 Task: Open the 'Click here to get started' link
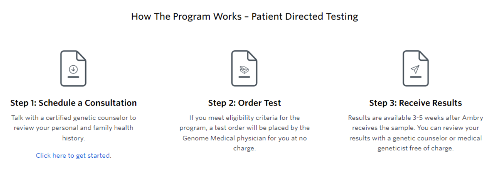click(x=73, y=156)
